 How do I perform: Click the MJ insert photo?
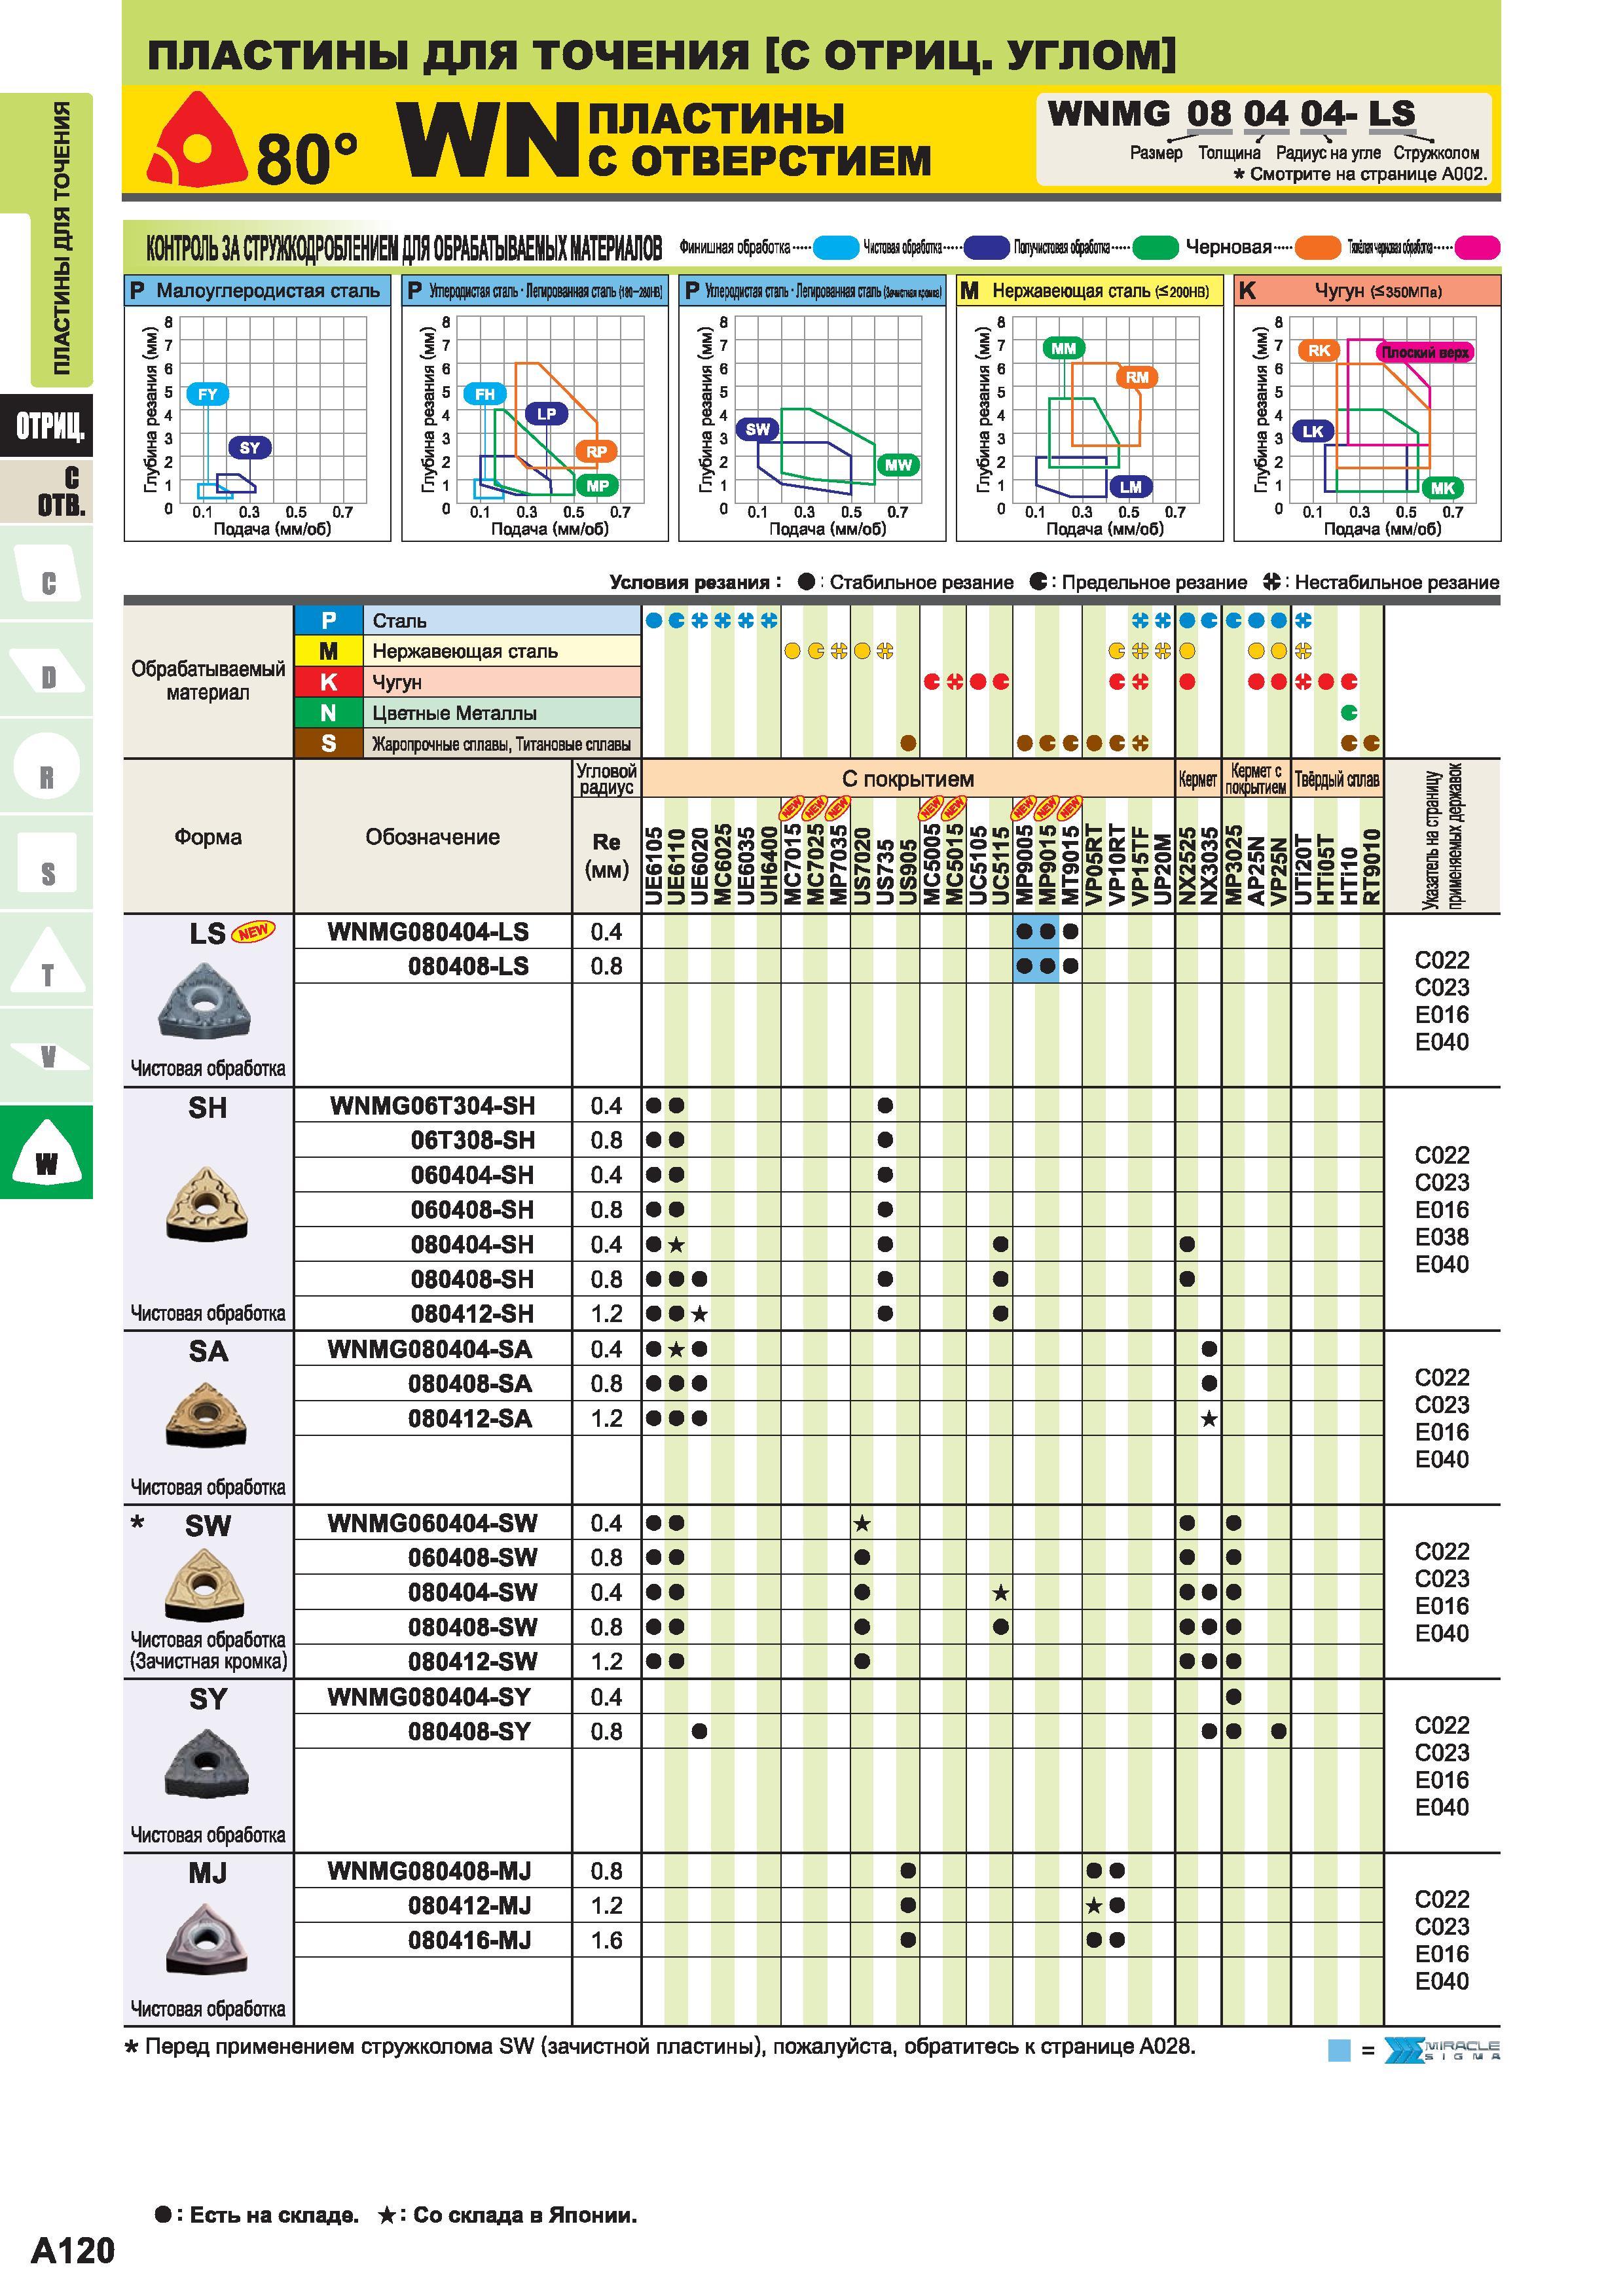tap(205, 1939)
